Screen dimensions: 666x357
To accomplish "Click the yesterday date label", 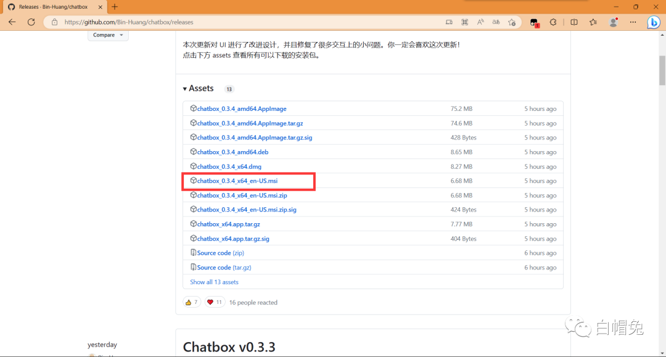I will click(102, 345).
